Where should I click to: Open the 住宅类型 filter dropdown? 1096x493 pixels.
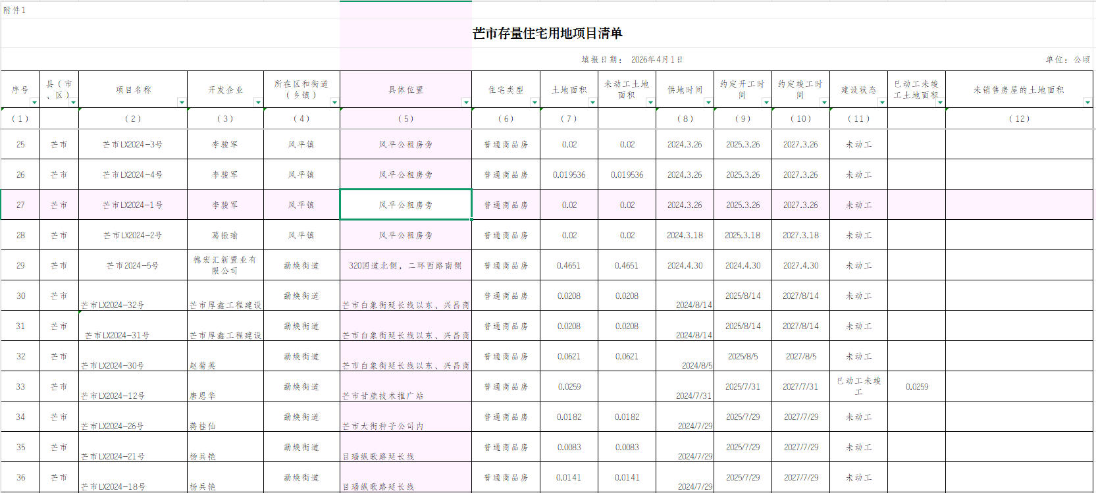[535, 103]
